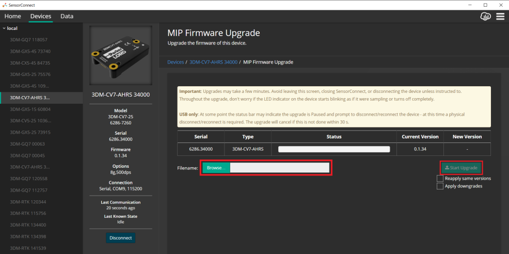
Task: Click the 3DM-CV7-AHRS type table cell
Action: pos(248,149)
